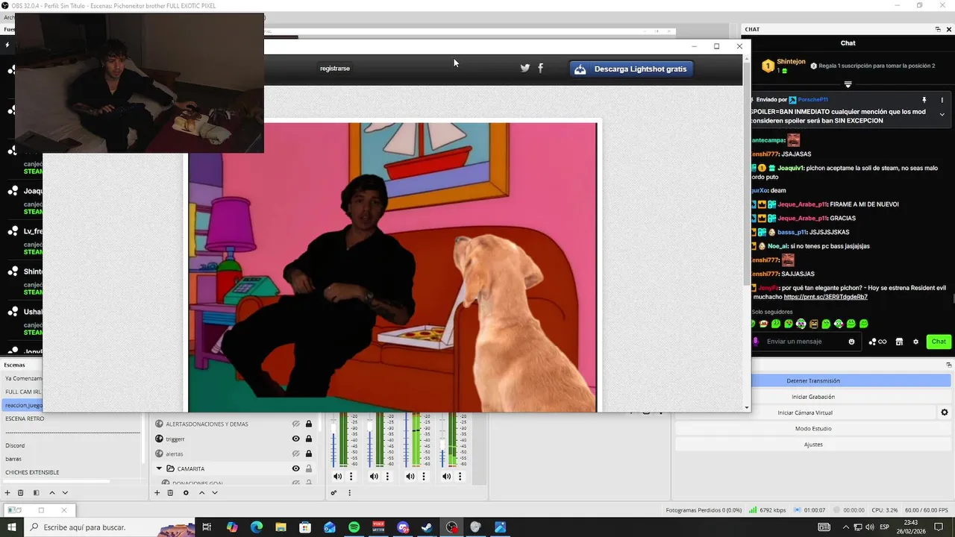Open source properties gear icon
955x537 pixels.
(186, 492)
